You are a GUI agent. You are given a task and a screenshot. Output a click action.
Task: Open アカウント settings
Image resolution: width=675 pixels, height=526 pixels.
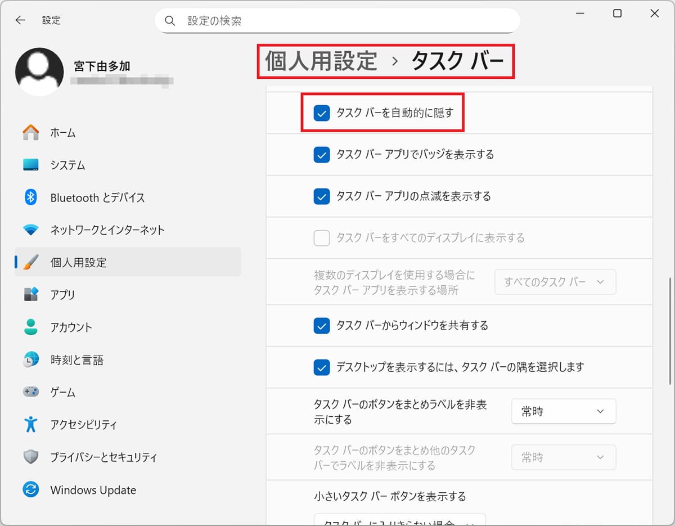[67, 327]
